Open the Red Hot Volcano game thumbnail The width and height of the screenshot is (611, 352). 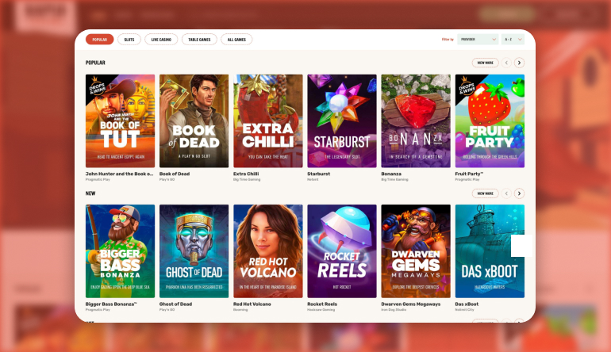point(268,251)
